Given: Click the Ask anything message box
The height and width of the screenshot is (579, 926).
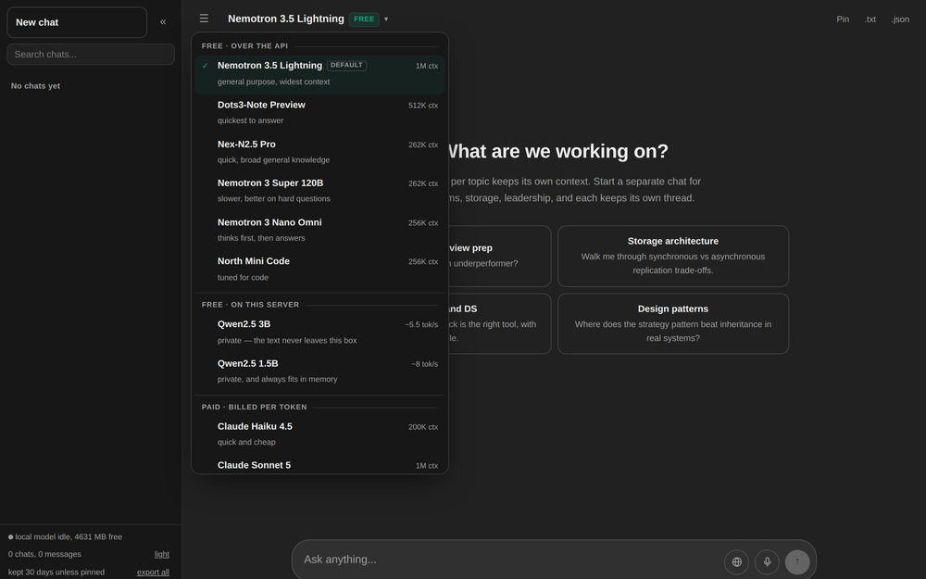Looking at the screenshot, I should tap(509, 560).
